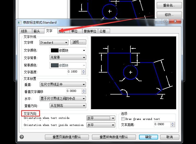Click 重命名... button in background window
This screenshot has width=196, height=144.
(x=169, y=5)
